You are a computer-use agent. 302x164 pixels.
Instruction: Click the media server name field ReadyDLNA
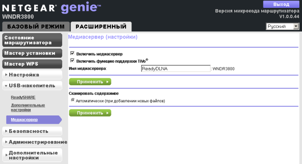(x=176, y=69)
